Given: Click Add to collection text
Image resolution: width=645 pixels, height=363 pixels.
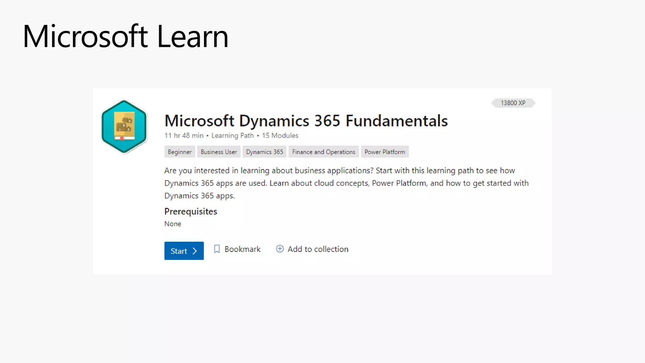Looking at the screenshot, I should point(318,249).
